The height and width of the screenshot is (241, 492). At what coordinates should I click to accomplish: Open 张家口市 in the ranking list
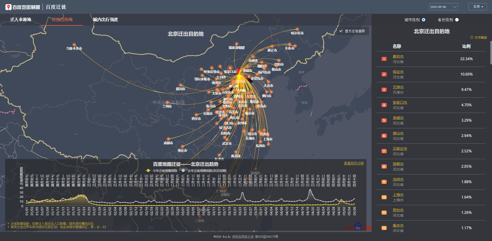coord(400,103)
